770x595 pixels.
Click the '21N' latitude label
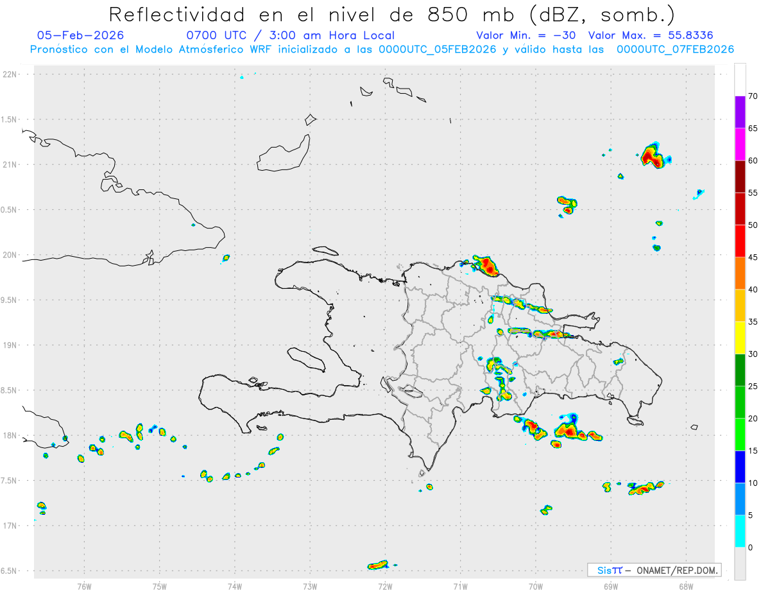[10, 165]
